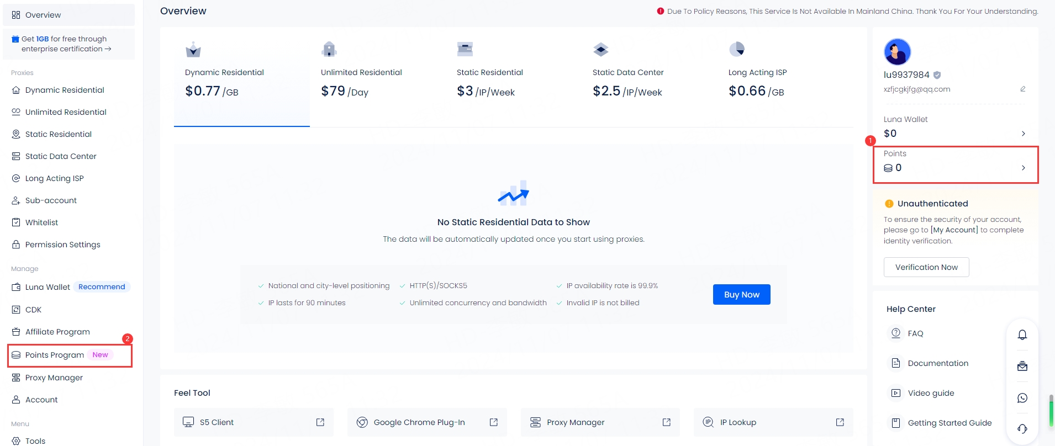1055x446 pixels.
Task: Open S5 Client external link icon
Action: [x=320, y=422]
